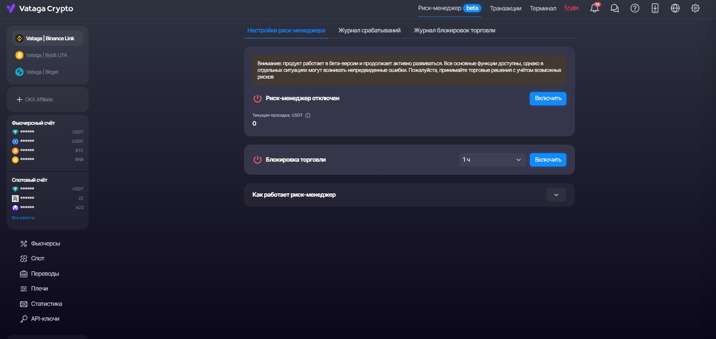Click the futures USDC coin icon

pyautogui.click(x=15, y=142)
